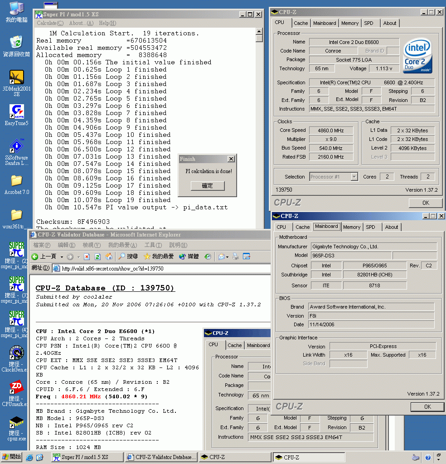
Task: Click IE Home button
Action: click(x=109, y=256)
